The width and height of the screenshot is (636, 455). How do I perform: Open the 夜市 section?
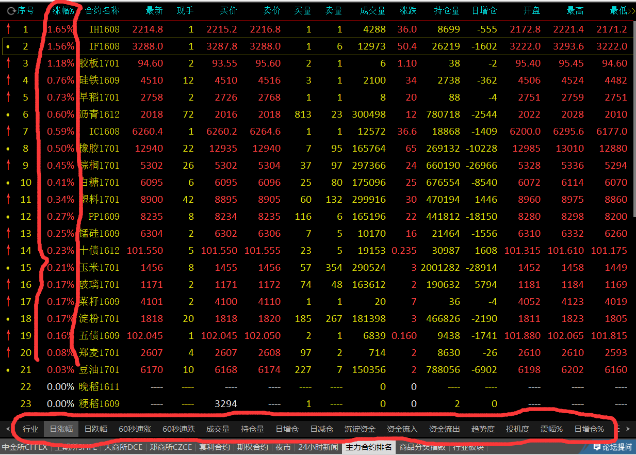click(283, 448)
